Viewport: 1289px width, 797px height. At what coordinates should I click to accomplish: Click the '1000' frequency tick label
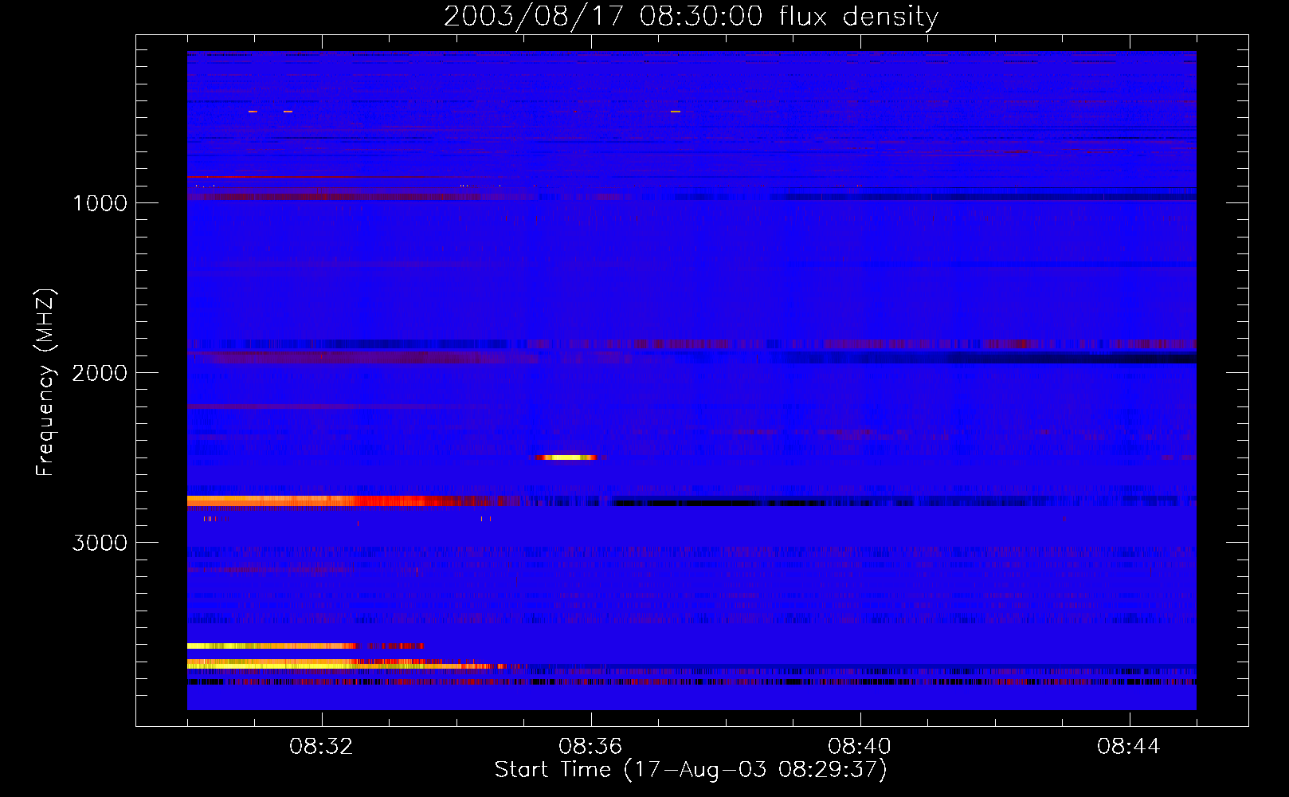tap(100, 203)
